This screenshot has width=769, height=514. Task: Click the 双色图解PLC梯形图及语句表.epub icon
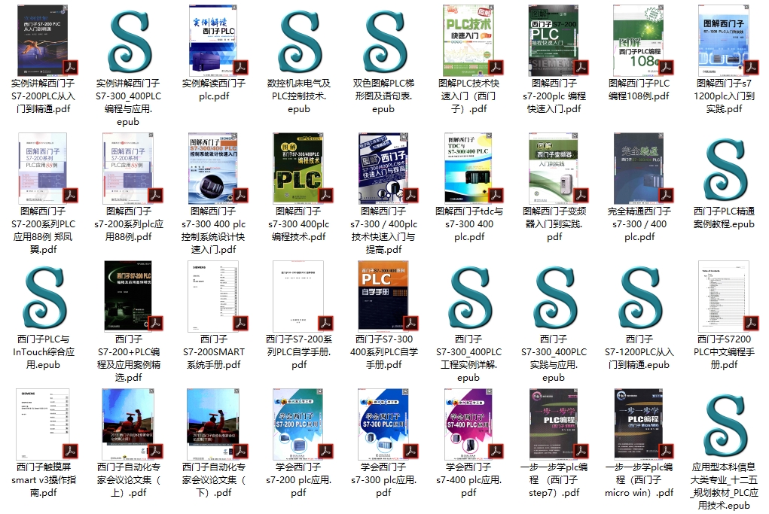click(x=383, y=41)
